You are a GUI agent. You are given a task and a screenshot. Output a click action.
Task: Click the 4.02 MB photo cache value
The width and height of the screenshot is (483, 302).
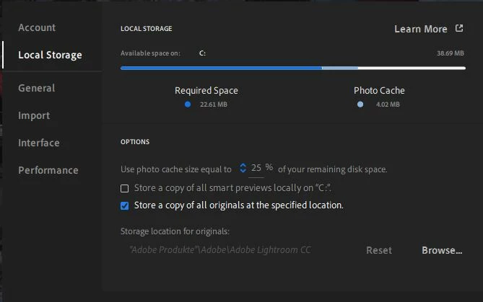click(x=388, y=105)
